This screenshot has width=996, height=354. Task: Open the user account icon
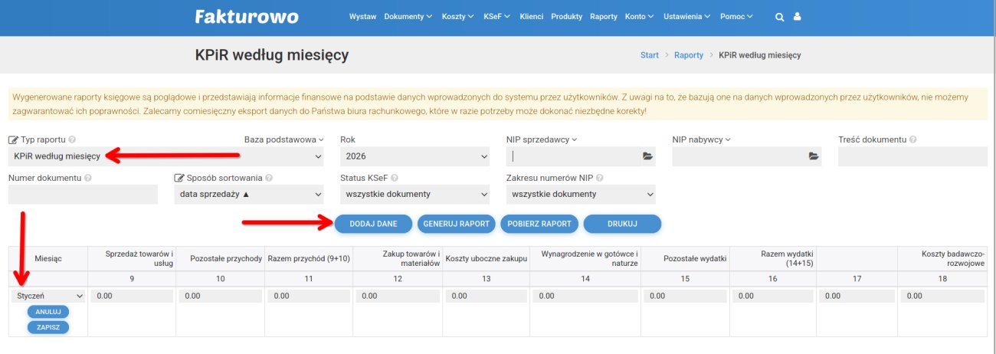(x=797, y=16)
